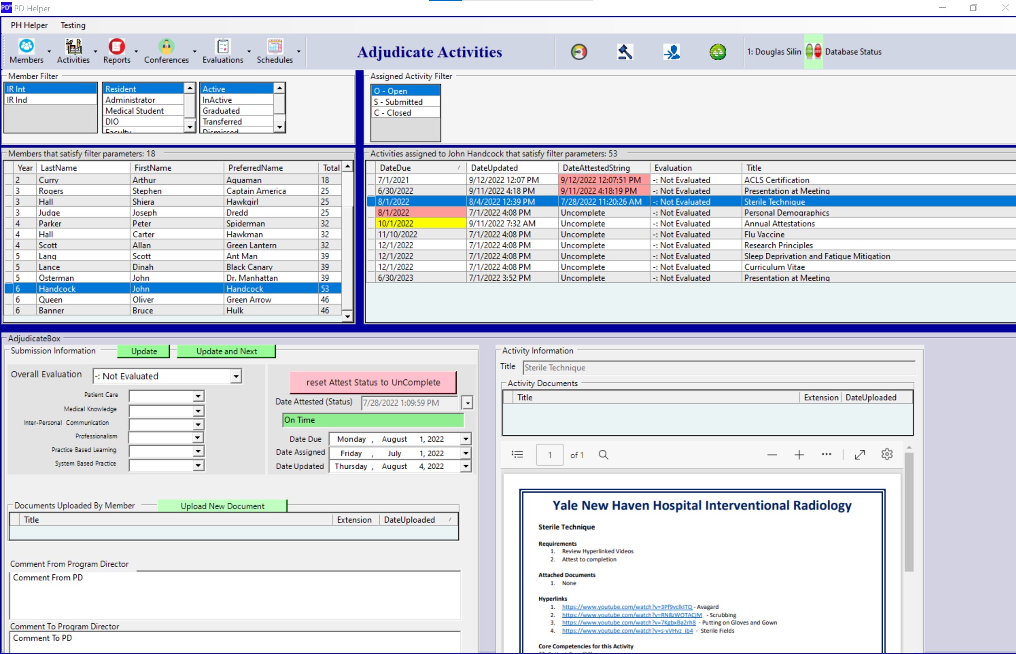Open the Scrubbing YouTube hyperlink
The height and width of the screenshot is (654, 1016).
coord(632,615)
